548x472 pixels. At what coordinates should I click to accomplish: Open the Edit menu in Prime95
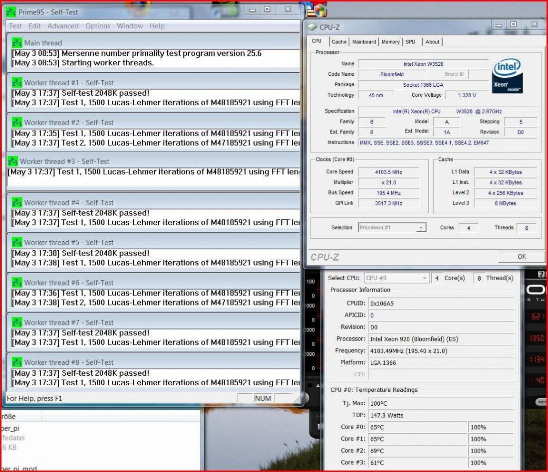pos(34,26)
